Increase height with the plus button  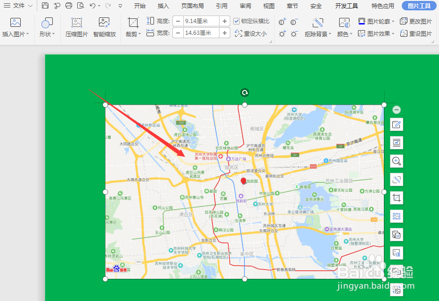pyautogui.click(x=225, y=21)
